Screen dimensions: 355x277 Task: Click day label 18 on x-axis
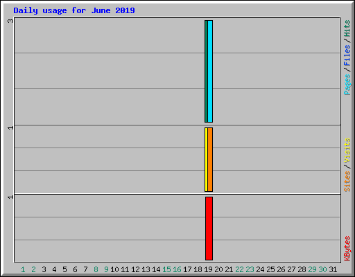pyautogui.click(x=198, y=269)
